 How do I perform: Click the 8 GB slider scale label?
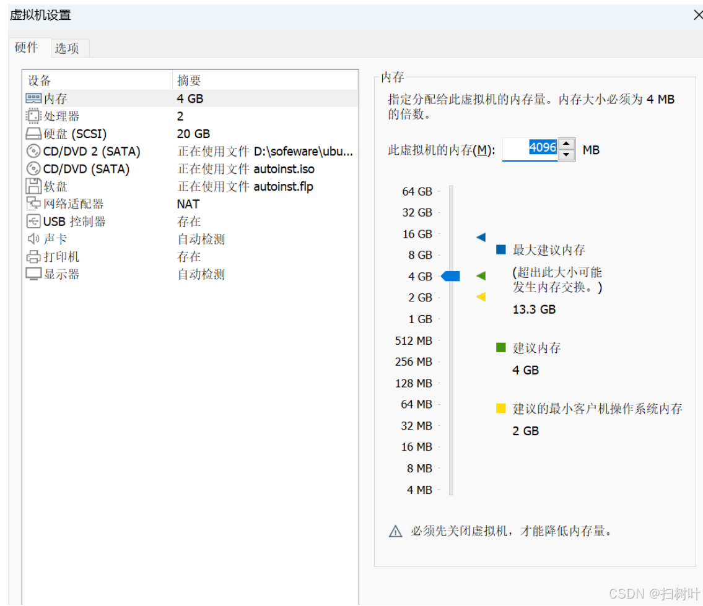point(420,255)
